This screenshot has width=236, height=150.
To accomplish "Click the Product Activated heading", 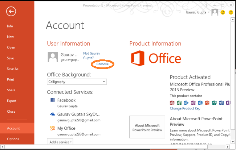I will tap(190, 77).
